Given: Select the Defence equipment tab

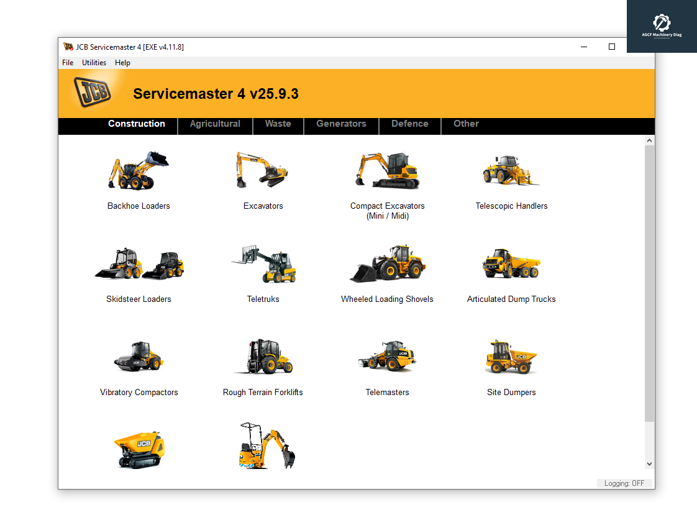Looking at the screenshot, I should 409,124.
